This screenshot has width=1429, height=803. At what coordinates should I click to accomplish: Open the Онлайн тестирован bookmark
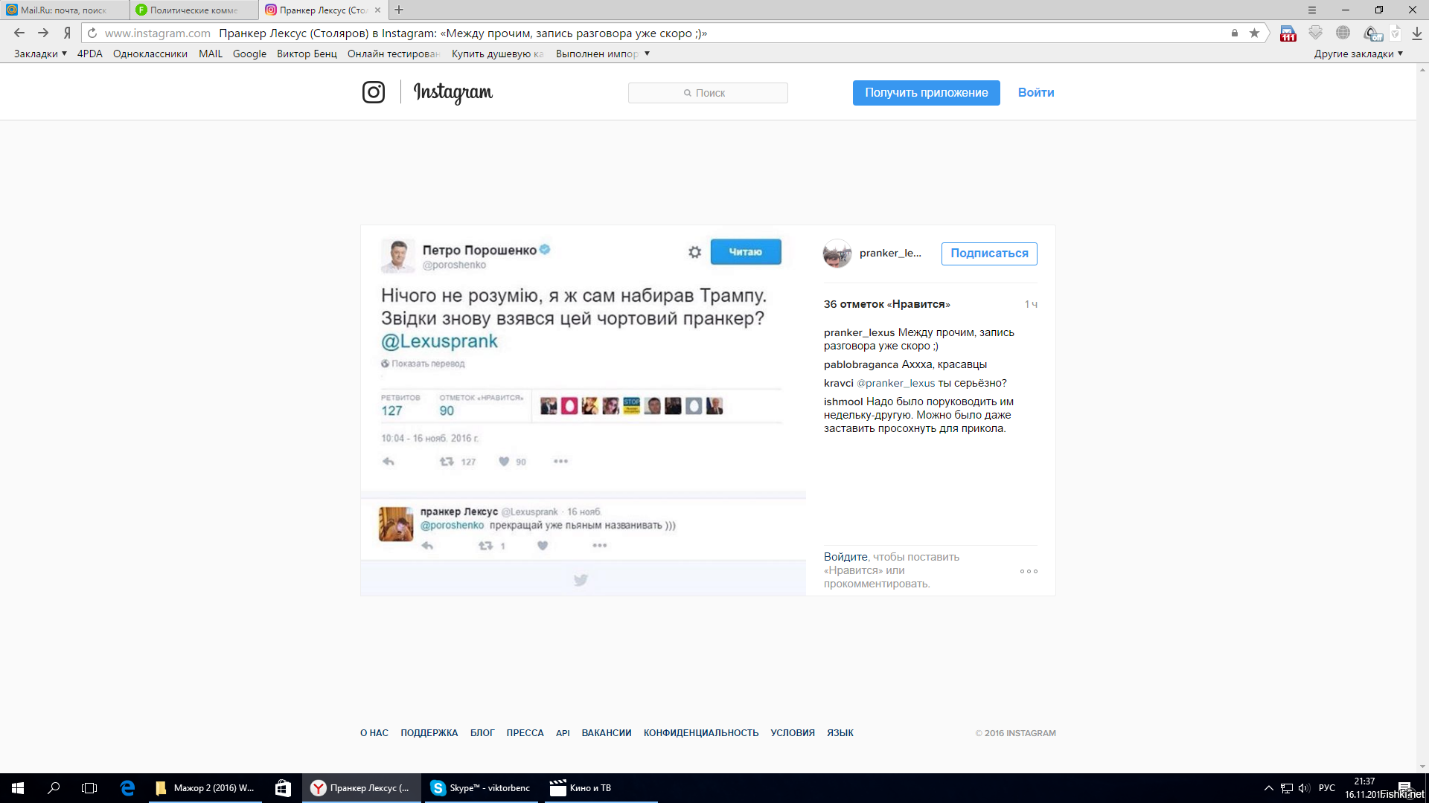(394, 54)
